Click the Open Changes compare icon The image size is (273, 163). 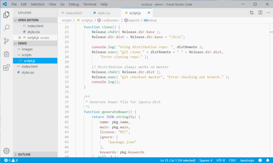pyautogui.click(x=251, y=13)
